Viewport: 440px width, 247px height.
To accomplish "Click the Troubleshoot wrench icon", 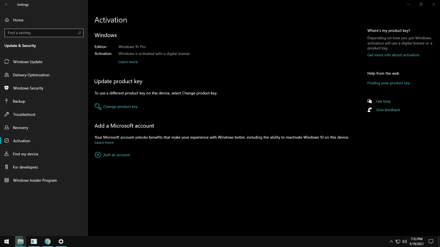I will pos(7,114).
